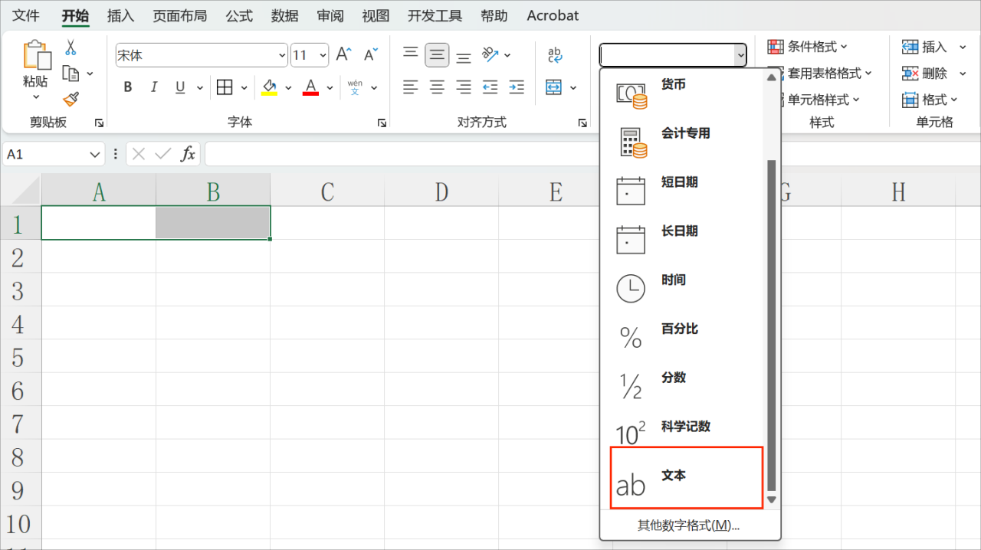The height and width of the screenshot is (550, 981).
Task: Open the Acrobat tab
Action: 553,15
